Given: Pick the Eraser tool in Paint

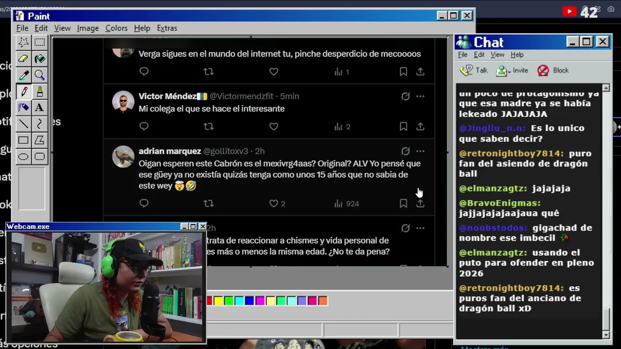Looking at the screenshot, I should click(23, 59).
